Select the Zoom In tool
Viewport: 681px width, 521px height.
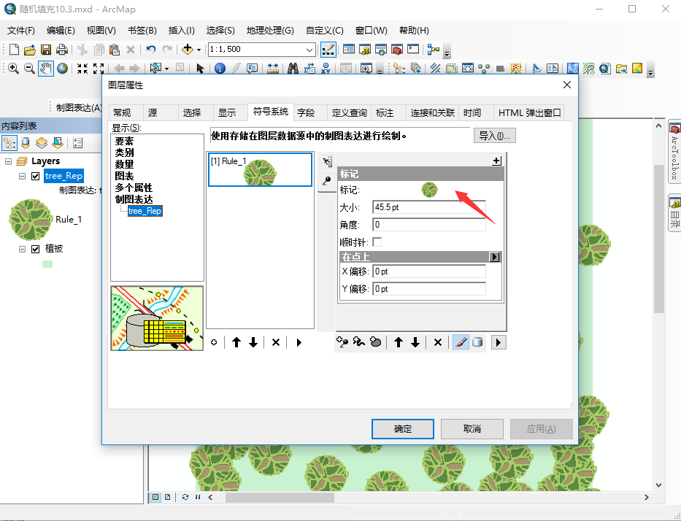click(x=13, y=69)
